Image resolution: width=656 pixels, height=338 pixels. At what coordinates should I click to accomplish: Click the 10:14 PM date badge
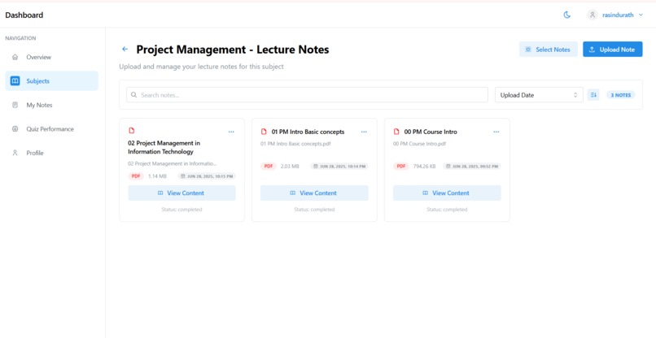pos(339,167)
